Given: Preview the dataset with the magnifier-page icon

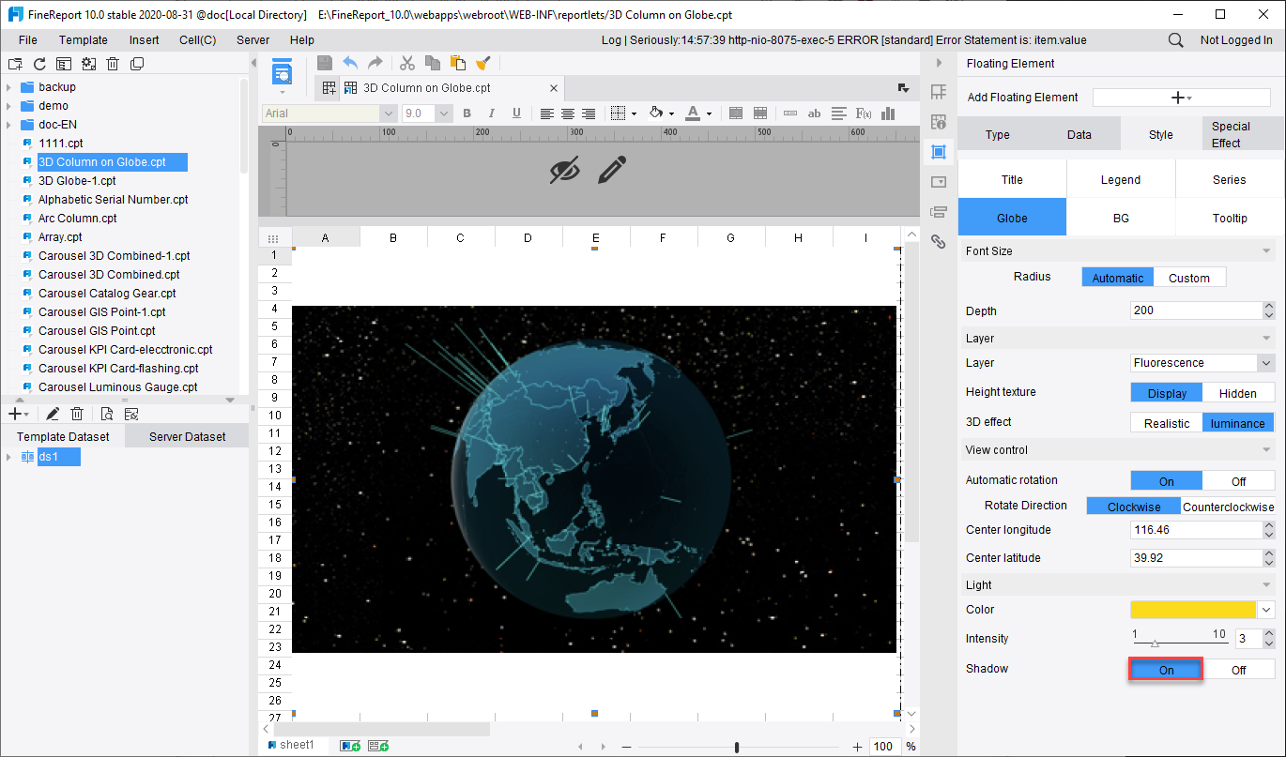Looking at the screenshot, I should (x=107, y=414).
